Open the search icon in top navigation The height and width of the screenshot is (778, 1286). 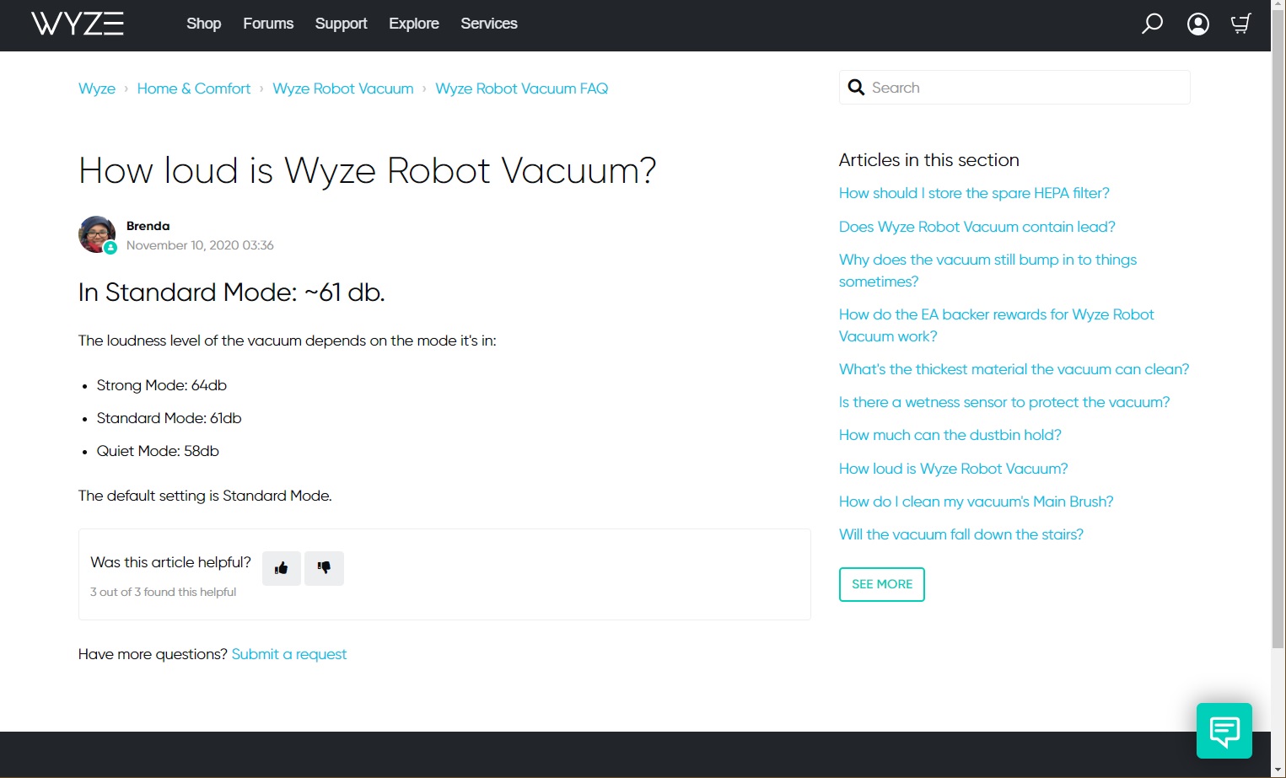tap(1152, 24)
